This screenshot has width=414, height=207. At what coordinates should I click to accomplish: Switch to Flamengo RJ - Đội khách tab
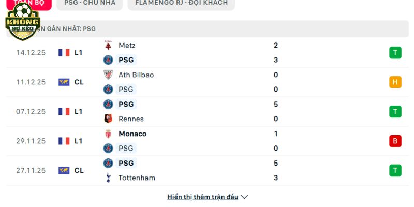pyautogui.click(x=181, y=3)
